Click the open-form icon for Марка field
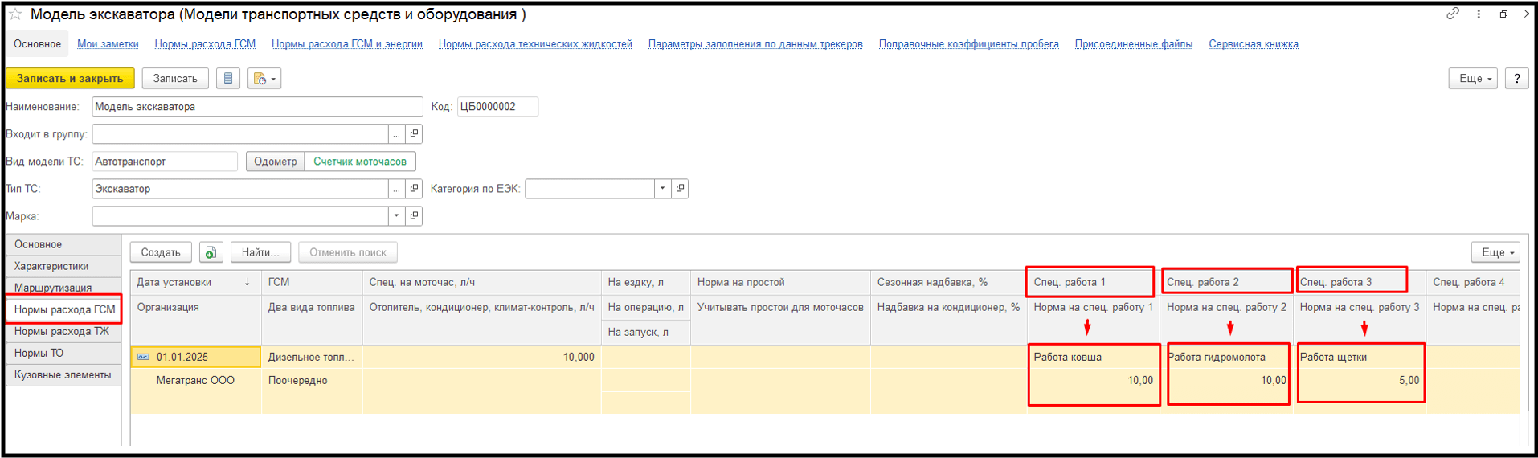Image resolution: width=1538 pixels, height=458 pixels. [x=414, y=216]
